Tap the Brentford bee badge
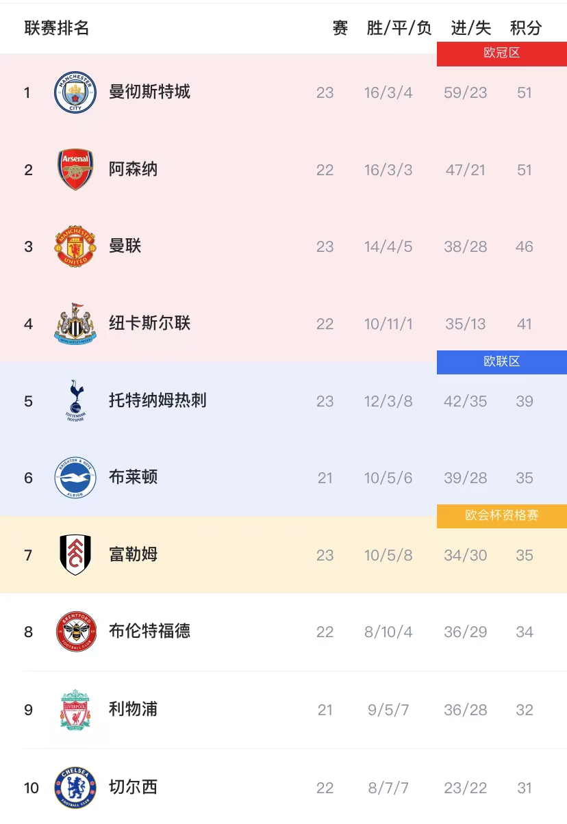The image size is (567, 824). [75, 632]
